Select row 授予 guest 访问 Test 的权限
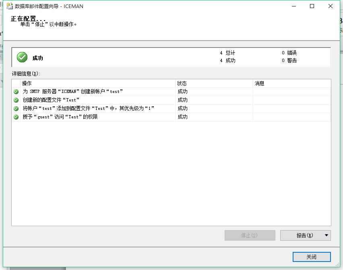343x270 pixels. (171, 117)
